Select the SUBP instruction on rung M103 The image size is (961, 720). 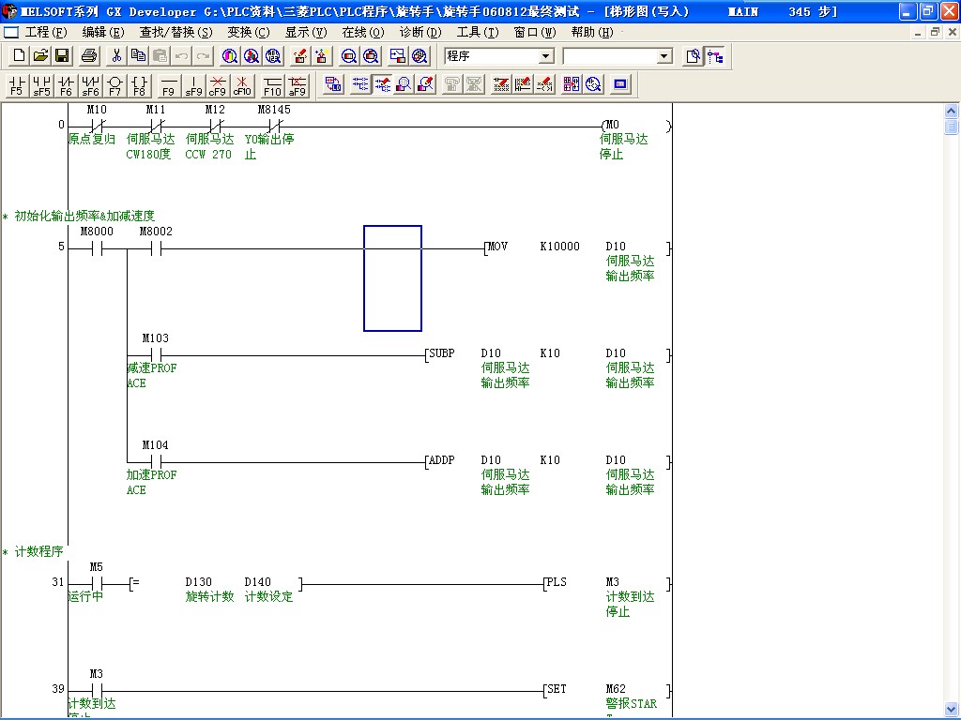pos(548,355)
